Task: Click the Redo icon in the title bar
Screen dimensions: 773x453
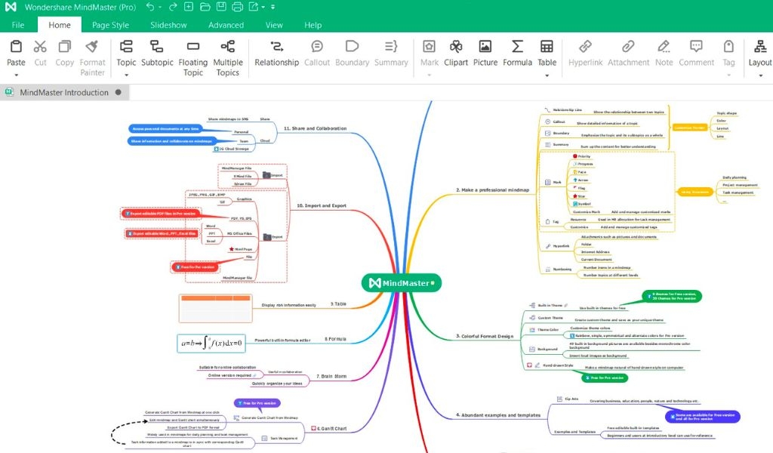Action: click(x=173, y=7)
